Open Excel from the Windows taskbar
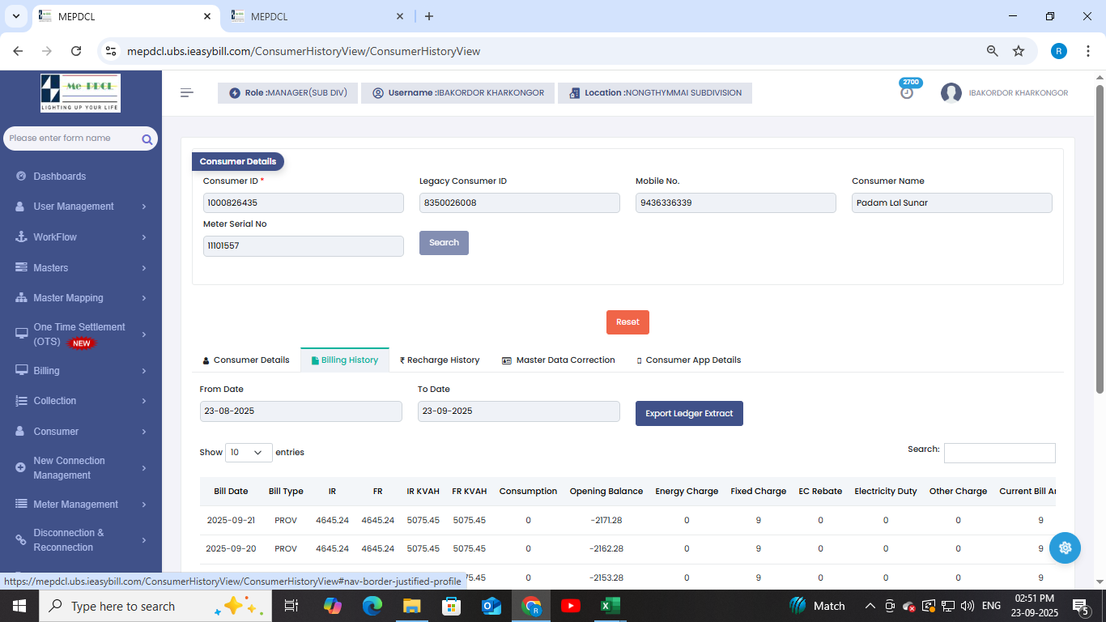This screenshot has width=1106, height=622. (610, 606)
